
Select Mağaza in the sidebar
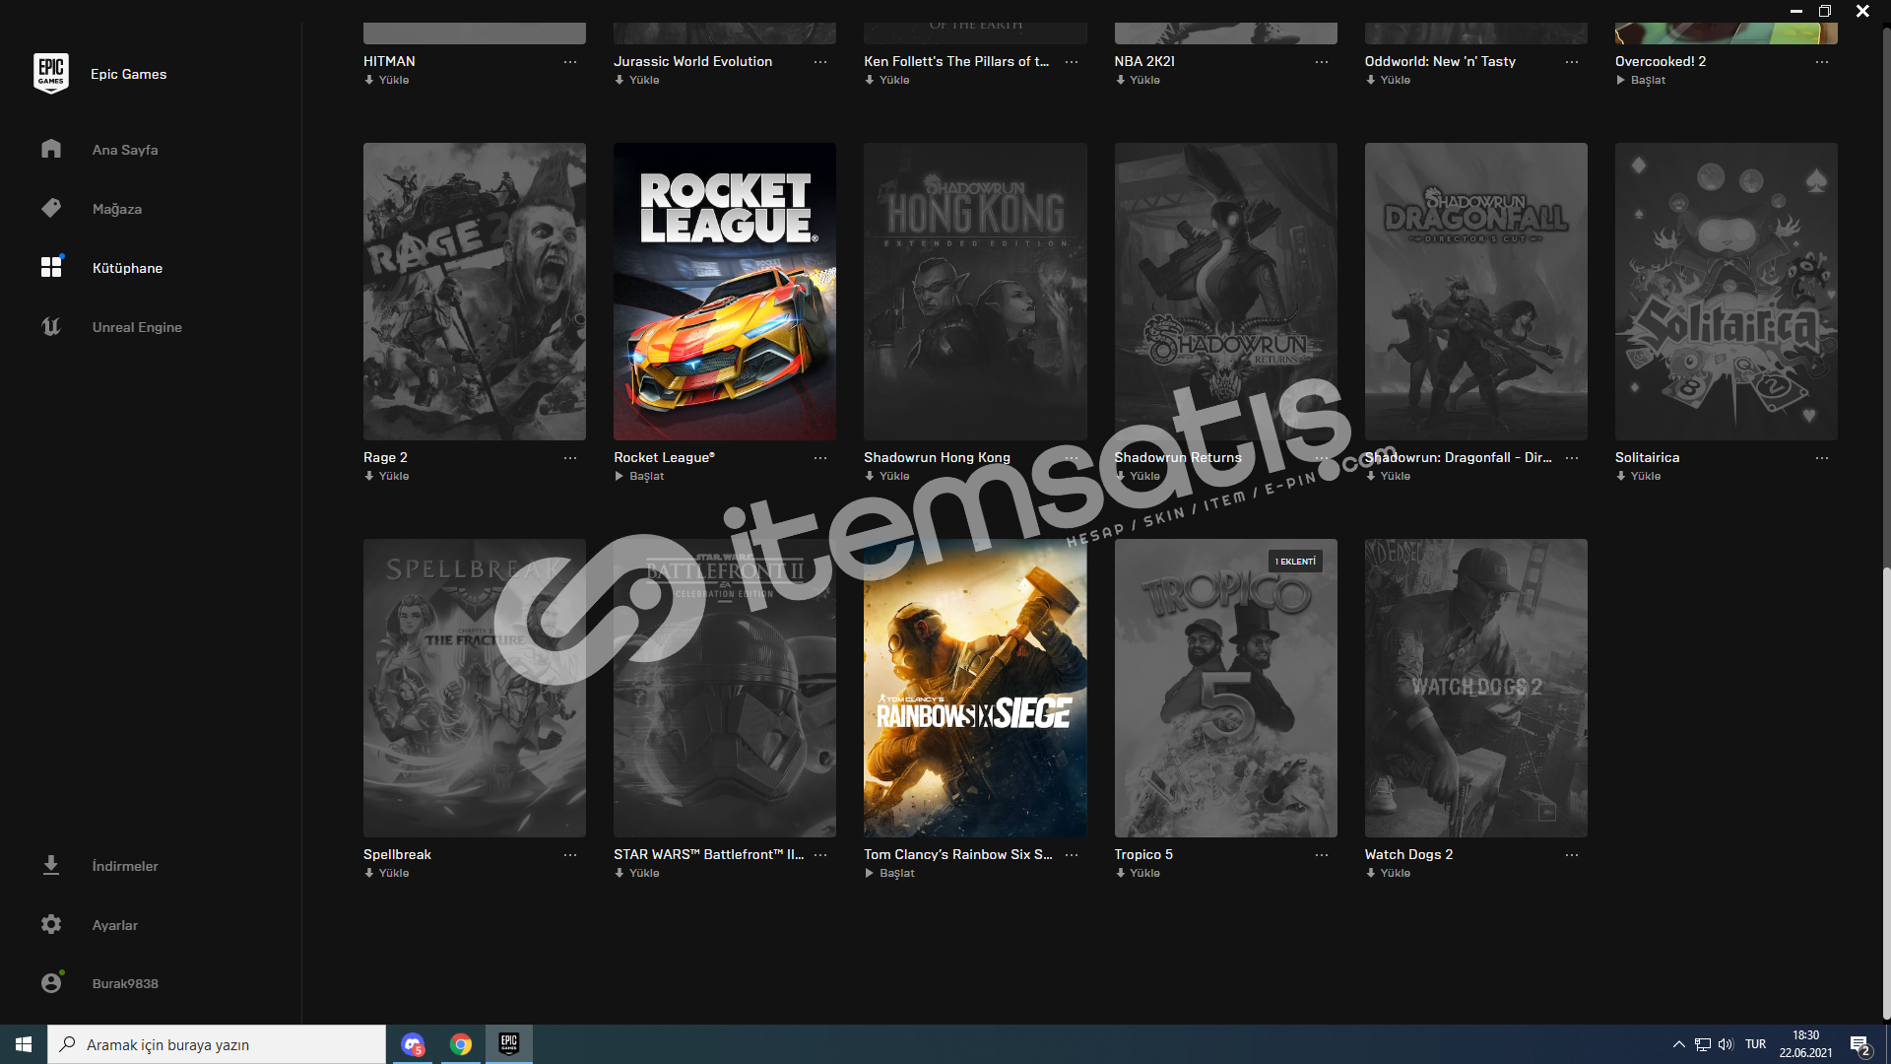pyautogui.click(x=117, y=209)
